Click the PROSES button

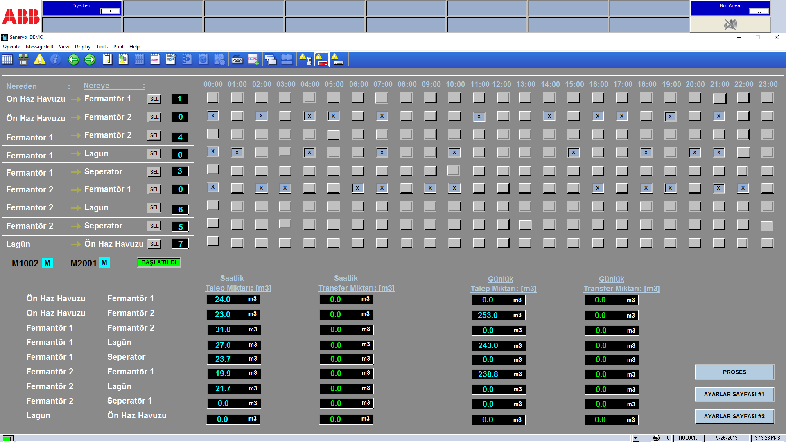734,372
